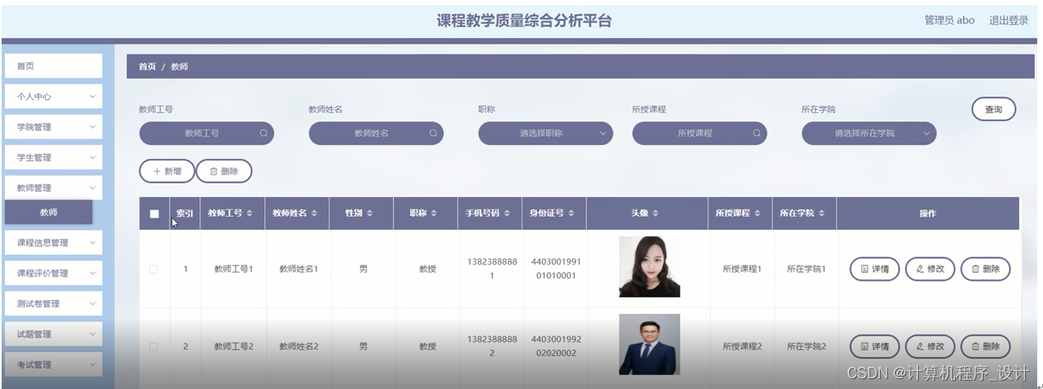The image size is (1043, 389).
Task: Click the search icon in 教师姓名 field
Action: [433, 133]
